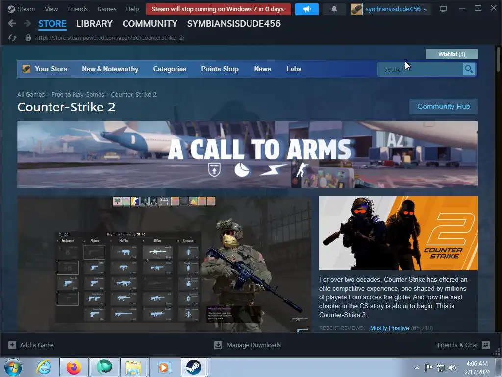Screen dimensions: 502x377
Task: Open Windows Explorer folder taskbar icon
Action: pos(133,367)
